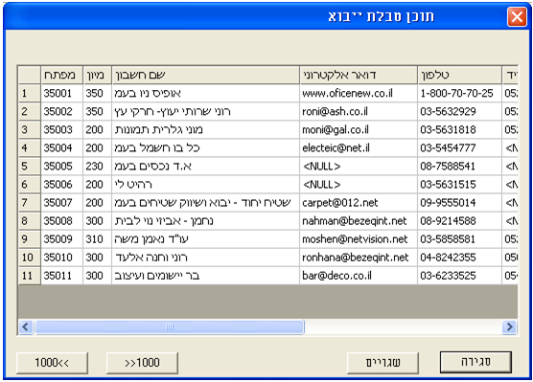Screen dimensions: 533x382
Task: Click email cell ronhana@bezeqint.net
Action: coord(359,258)
